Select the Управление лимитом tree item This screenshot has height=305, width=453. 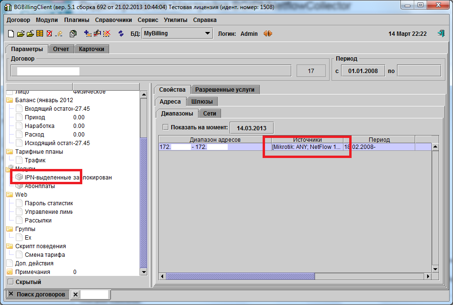(48, 212)
